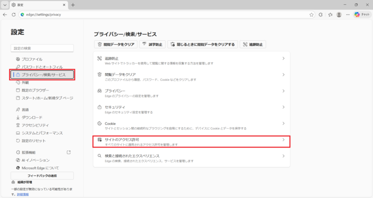Open システムとパフォーマンス in the sidebar
Screen dimensions: 373x198
[42, 133]
